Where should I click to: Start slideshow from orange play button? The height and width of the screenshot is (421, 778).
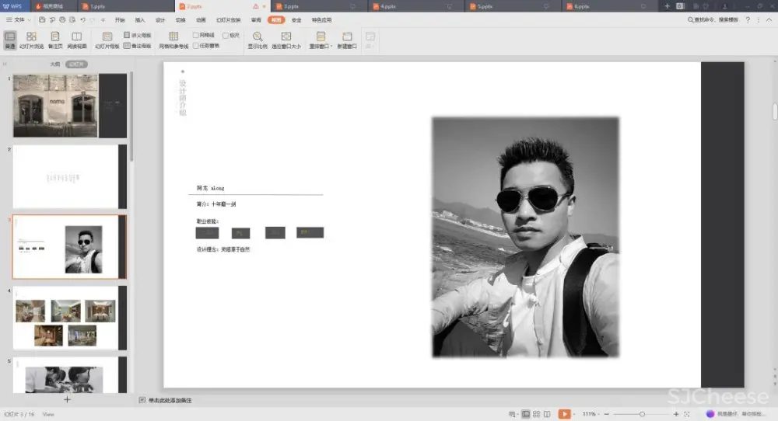click(564, 414)
